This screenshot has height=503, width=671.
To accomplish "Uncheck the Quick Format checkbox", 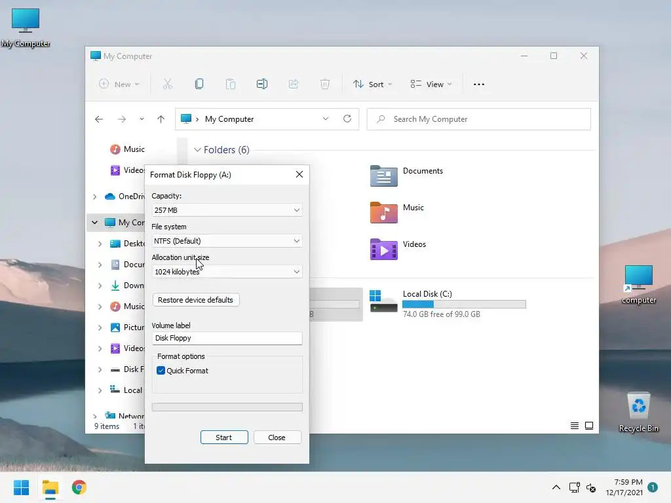I will (161, 371).
